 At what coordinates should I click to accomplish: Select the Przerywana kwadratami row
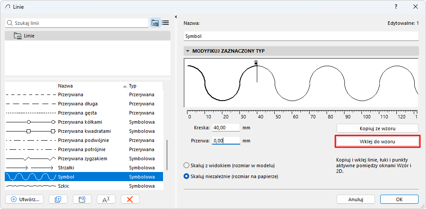point(84,131)
